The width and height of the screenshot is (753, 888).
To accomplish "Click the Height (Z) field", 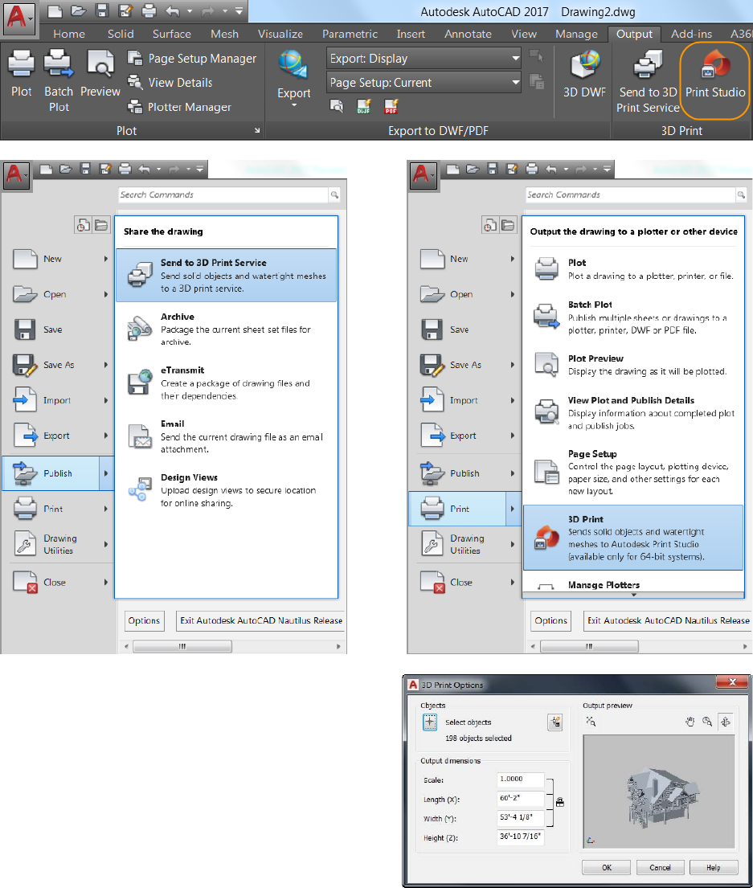I will (x=520, y=837).
